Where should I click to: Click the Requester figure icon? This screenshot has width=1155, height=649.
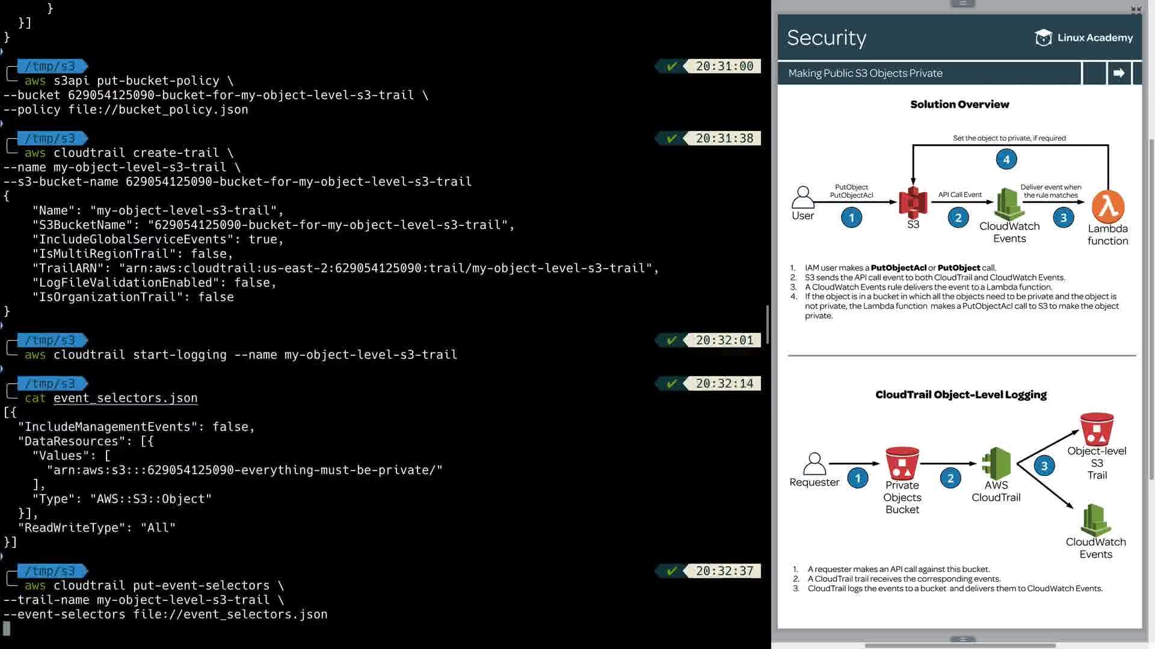(x=814, y=464)
